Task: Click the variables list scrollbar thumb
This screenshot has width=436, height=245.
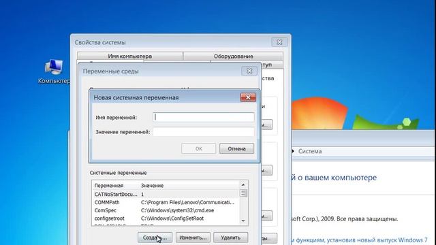Action: 243,193
